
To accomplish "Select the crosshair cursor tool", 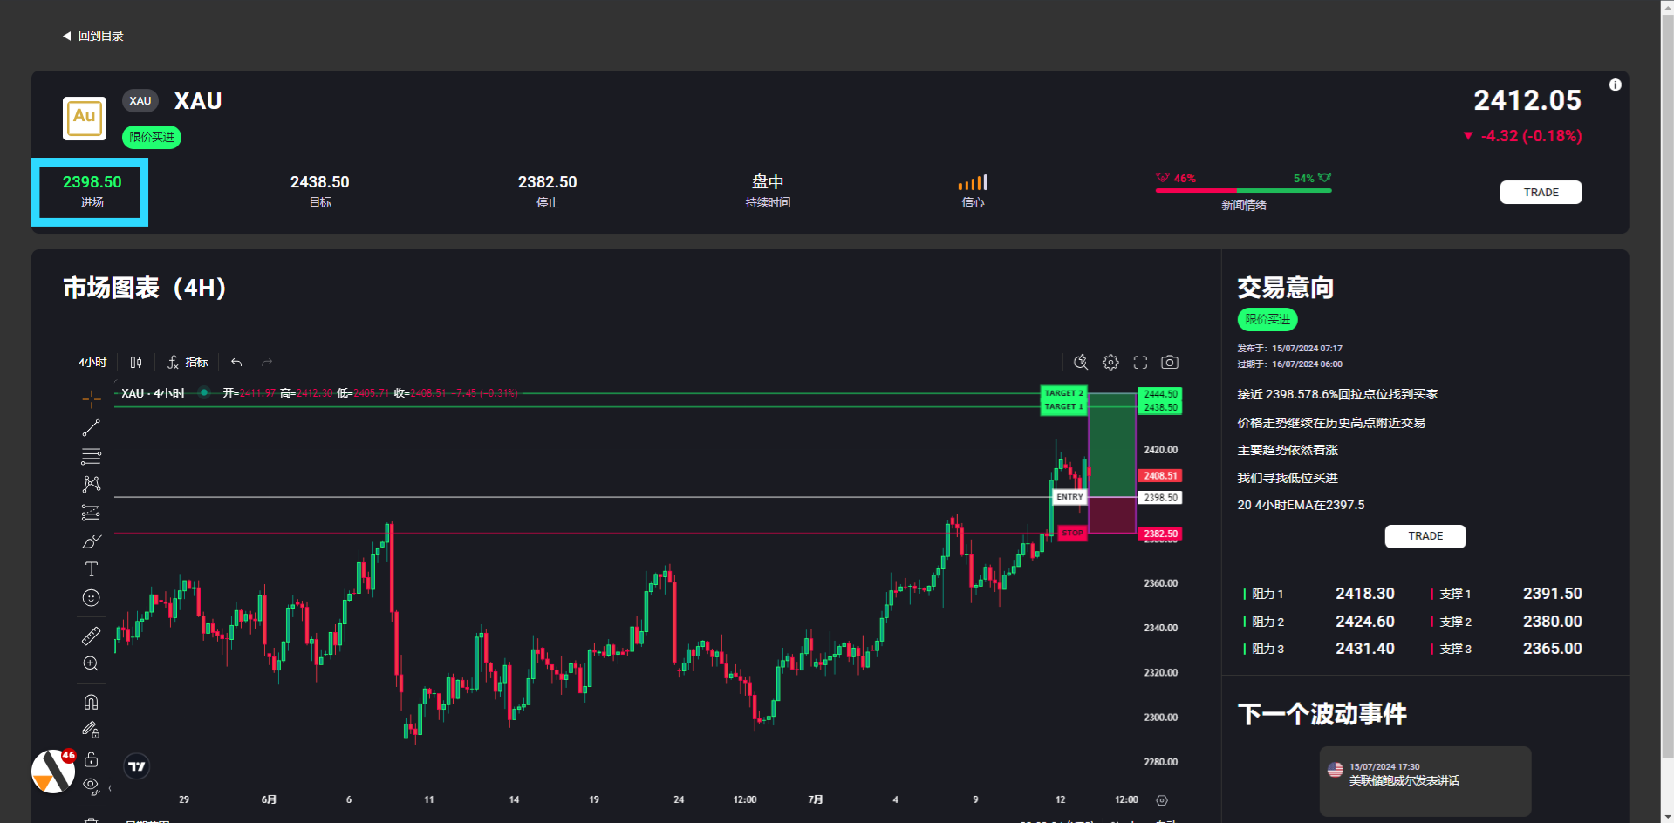I will coord(92,399).
